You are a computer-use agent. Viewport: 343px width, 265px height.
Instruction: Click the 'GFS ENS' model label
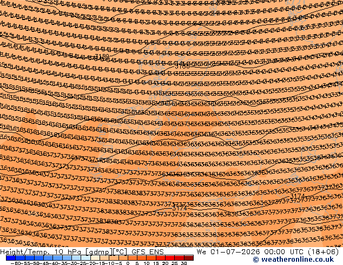[148, 251]
